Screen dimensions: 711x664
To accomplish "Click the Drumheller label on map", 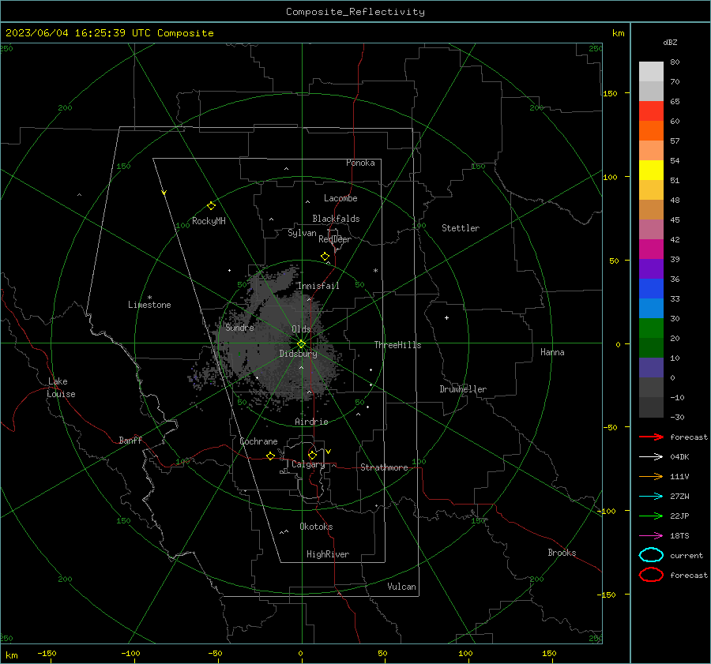I will pos(463,389).
